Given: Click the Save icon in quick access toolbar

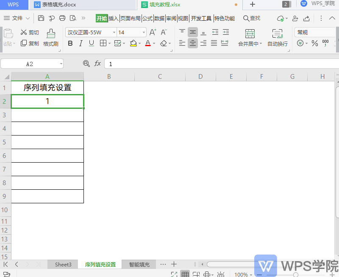Looking at the screenshot, I should click(41, 18).
